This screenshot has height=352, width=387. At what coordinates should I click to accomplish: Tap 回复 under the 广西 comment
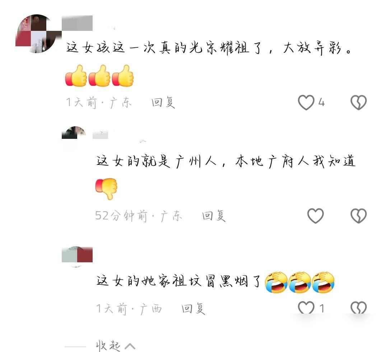tap(193, 309)
